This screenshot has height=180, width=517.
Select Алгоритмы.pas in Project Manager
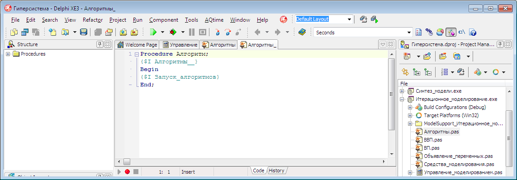coord(441,132)
